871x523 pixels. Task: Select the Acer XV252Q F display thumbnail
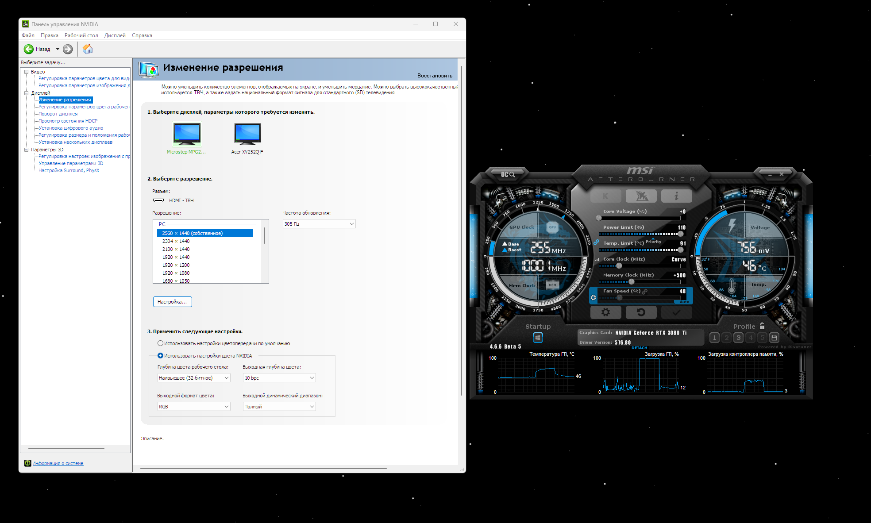coord(247,135)
